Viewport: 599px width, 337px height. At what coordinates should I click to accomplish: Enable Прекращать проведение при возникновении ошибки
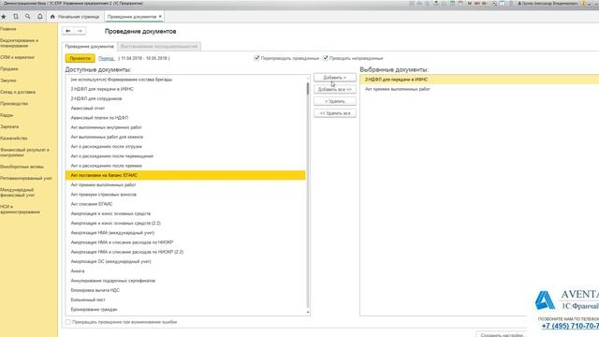point(68,322)
